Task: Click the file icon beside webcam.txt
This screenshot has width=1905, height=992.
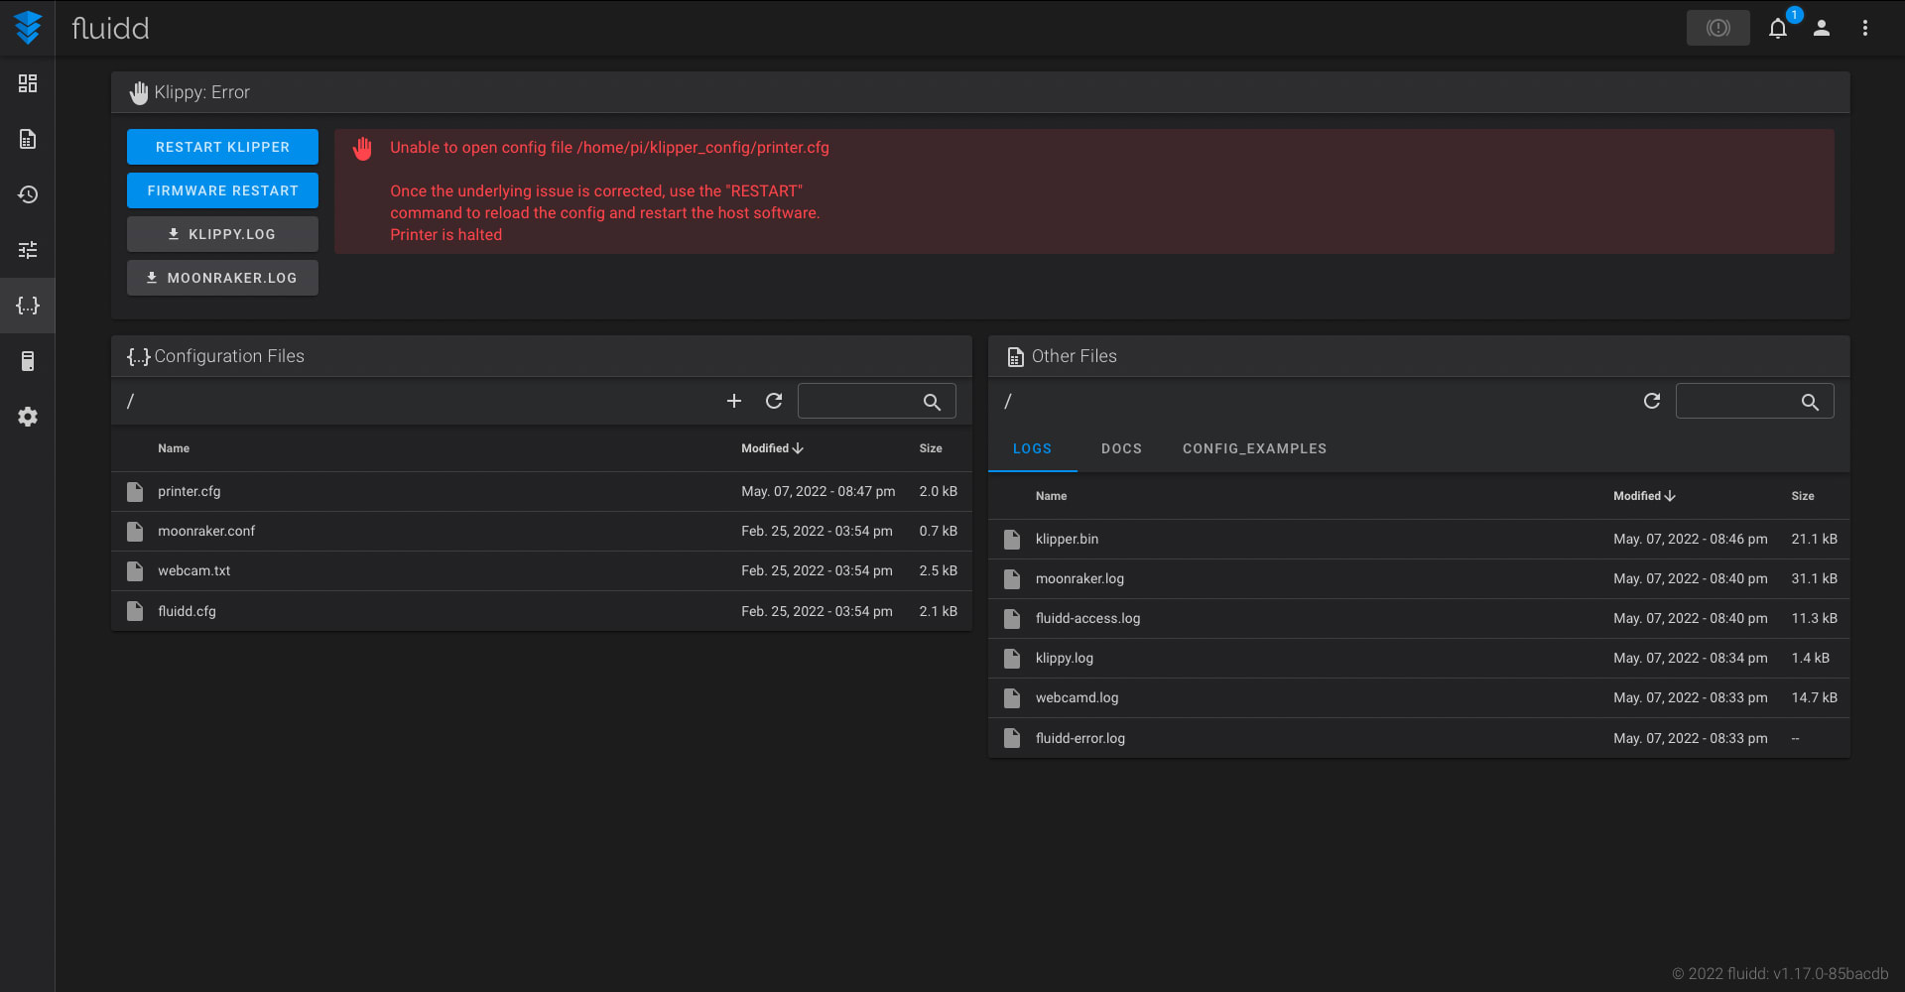Action: pyautogui.click(x=135, y=570)
